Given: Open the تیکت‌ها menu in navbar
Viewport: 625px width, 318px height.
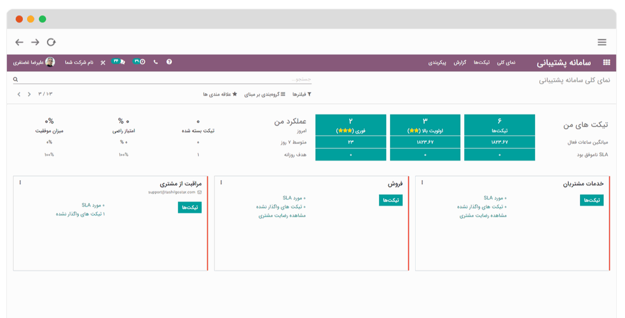Looking at the screenshot, I should click(x=482, y=62).
